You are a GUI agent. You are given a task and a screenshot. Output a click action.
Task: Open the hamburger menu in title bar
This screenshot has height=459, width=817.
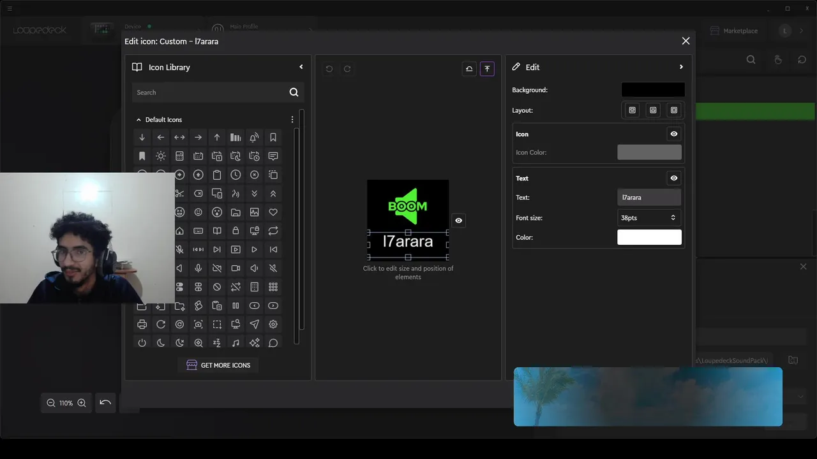9,8
